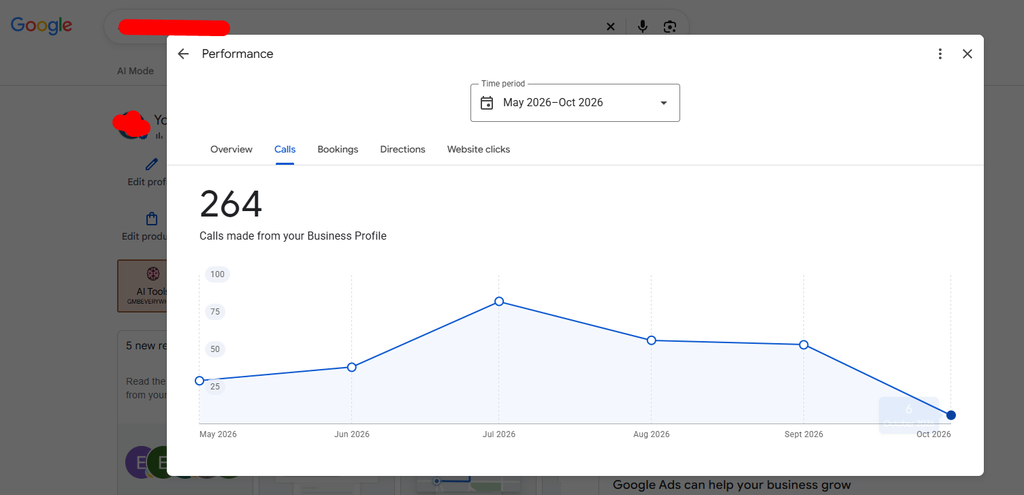The width and height of the screenshot is (1024, 495).
Task: Click the "Jul 2026" x-axis label
Action: [499, 434]
